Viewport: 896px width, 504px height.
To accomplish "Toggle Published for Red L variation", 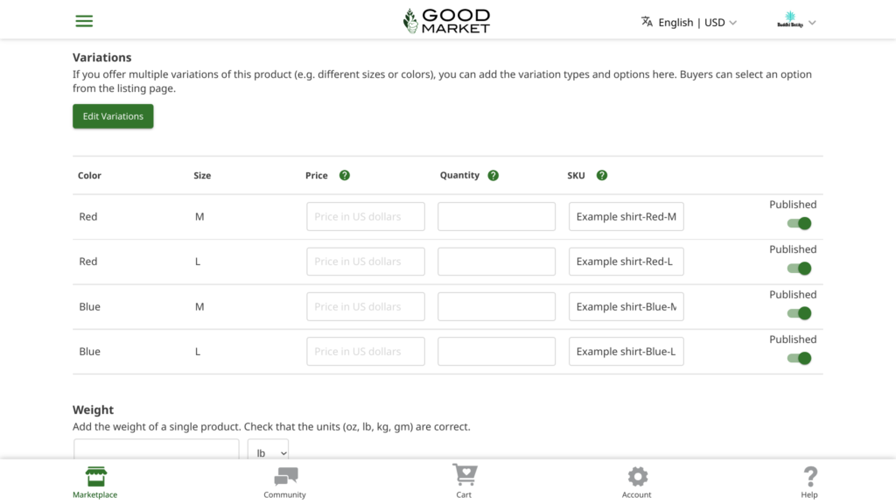I will 799,269.
